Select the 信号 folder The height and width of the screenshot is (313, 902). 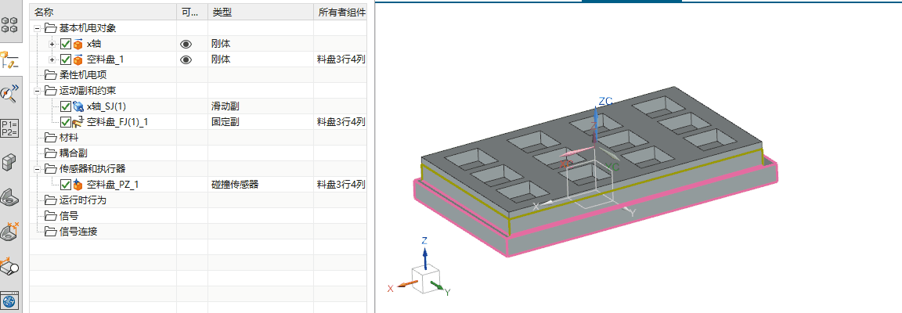pos(69,216)
